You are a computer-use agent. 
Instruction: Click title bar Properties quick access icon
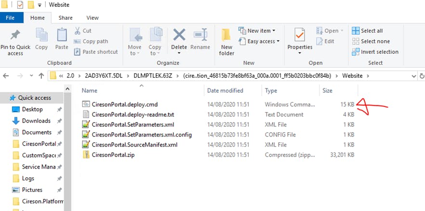coord(20,5)
